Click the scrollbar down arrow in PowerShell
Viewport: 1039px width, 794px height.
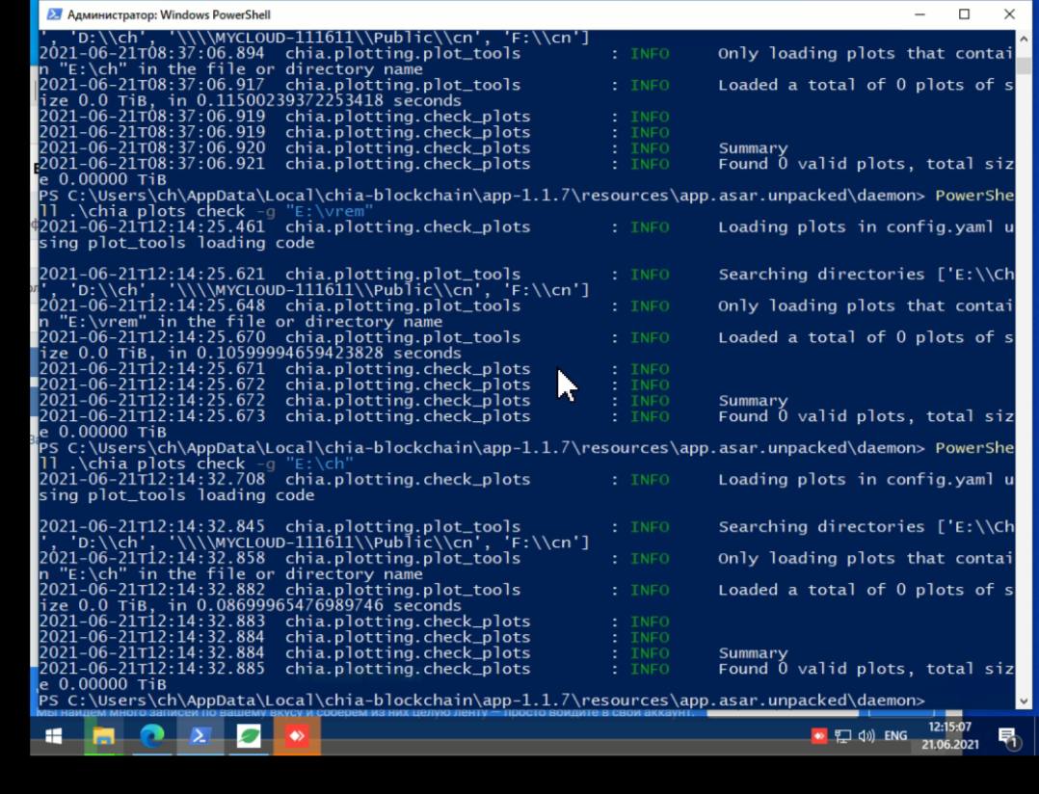1024,701
